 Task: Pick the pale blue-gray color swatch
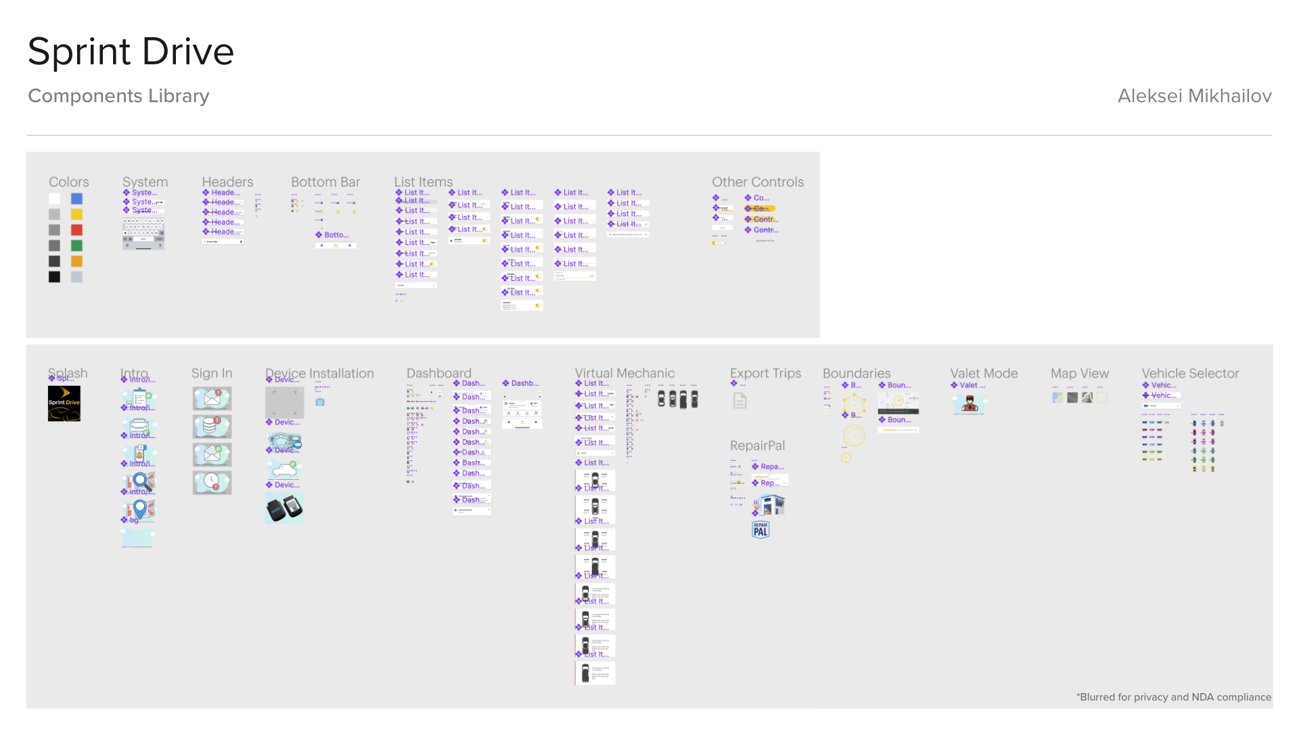76,277
